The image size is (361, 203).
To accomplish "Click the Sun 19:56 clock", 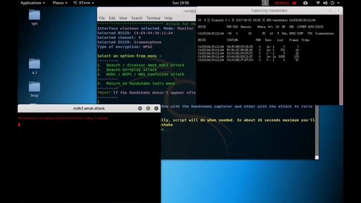I will pyautogui.click(x=180, y=3).
